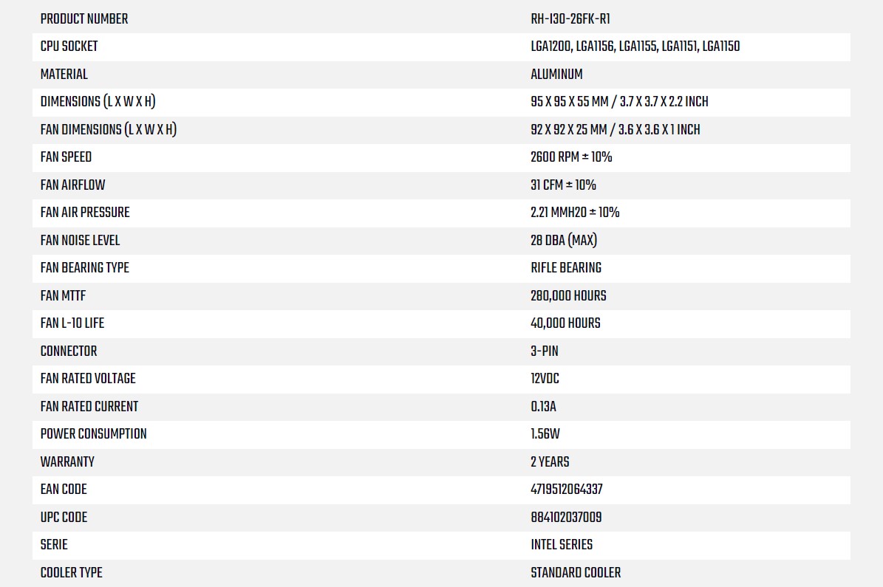Click the product number value RH-I30-26FK-R1
The width and height of the screenshot is (883, 587).
pyautogui.click(x=570, y=19)
